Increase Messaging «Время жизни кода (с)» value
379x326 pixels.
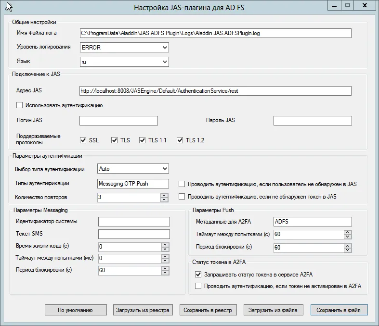click(165, 245)
